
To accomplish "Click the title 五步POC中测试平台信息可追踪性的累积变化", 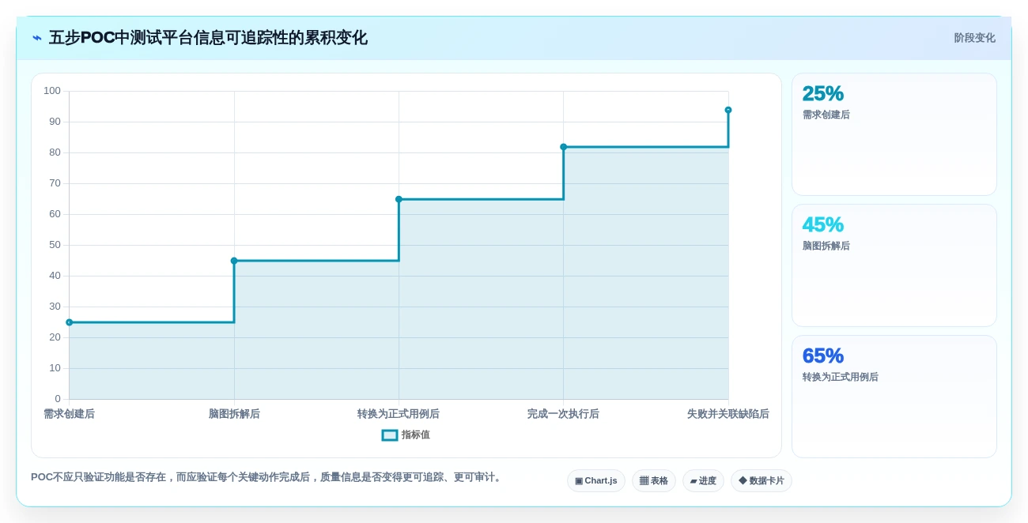I will [208, 38].
